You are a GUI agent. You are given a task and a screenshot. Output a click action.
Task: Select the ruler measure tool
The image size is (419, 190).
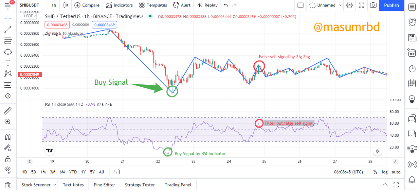click(x=8, y=111)
